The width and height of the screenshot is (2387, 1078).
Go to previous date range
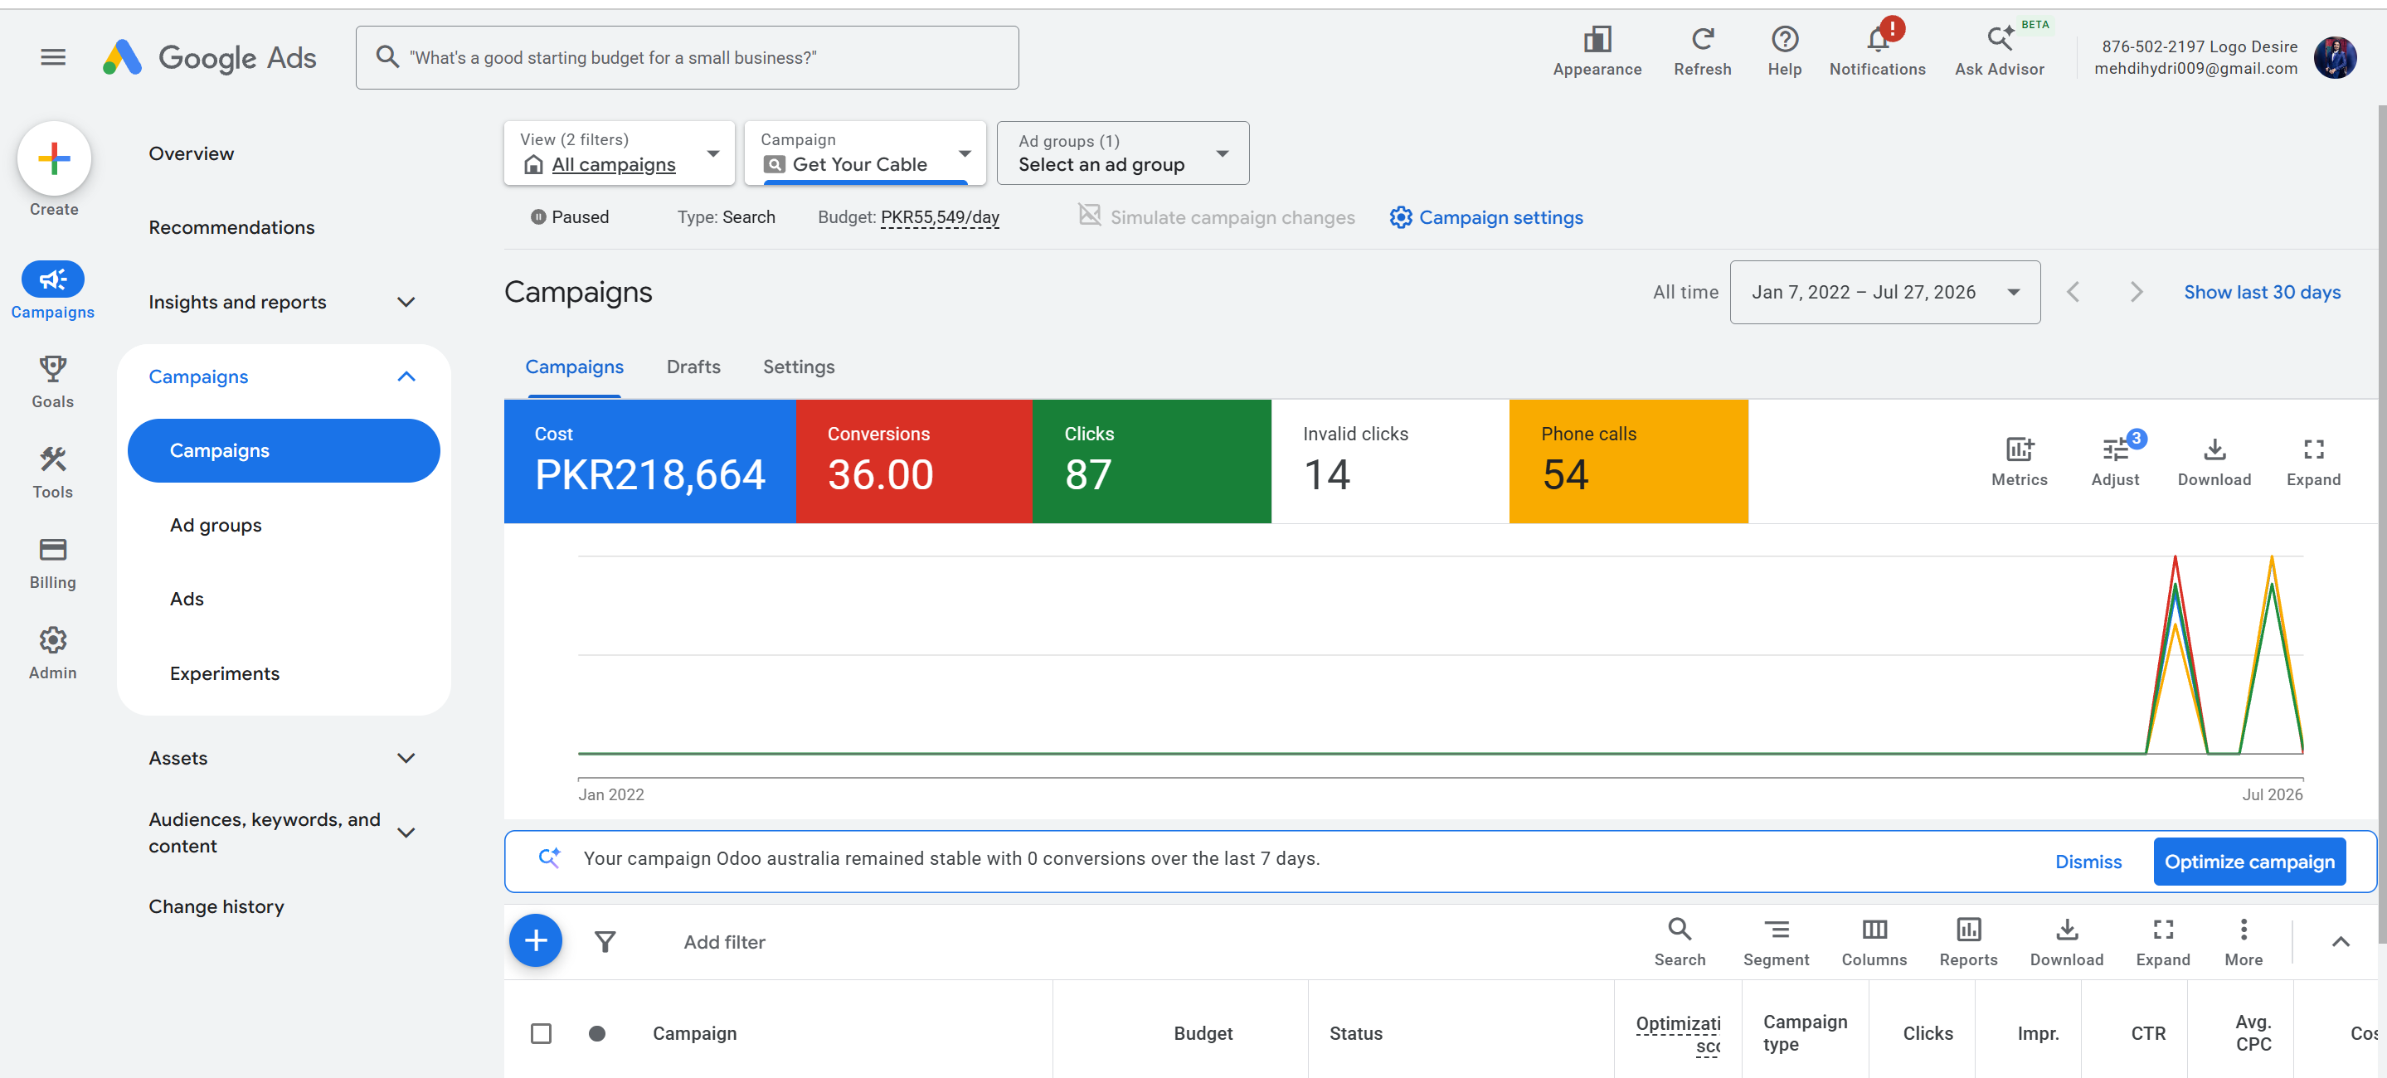pyautogui.click(x=2073, y=292)
